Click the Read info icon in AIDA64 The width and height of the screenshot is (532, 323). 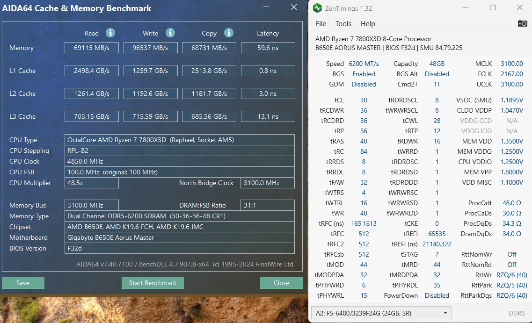[x=110, y=33]
